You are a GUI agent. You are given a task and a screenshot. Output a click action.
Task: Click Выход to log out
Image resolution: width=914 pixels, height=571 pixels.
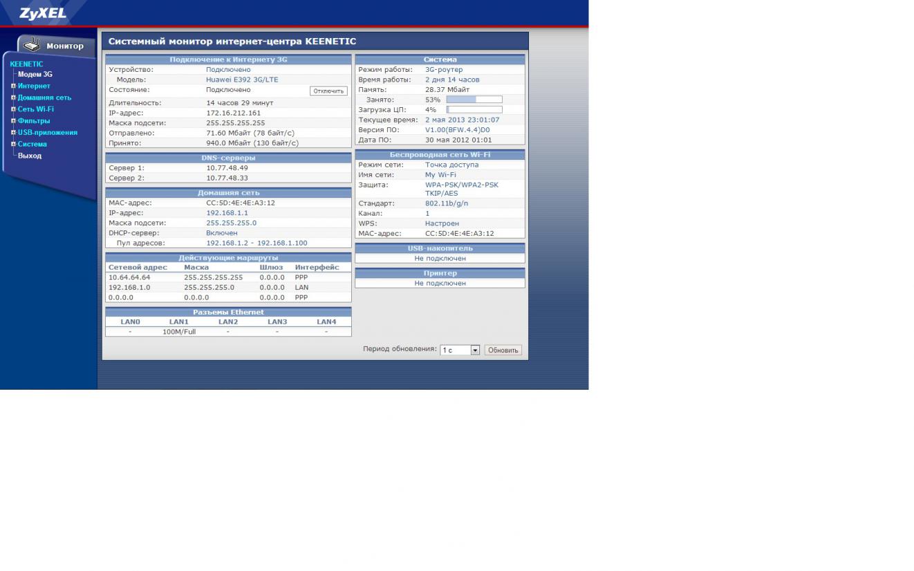30,156
